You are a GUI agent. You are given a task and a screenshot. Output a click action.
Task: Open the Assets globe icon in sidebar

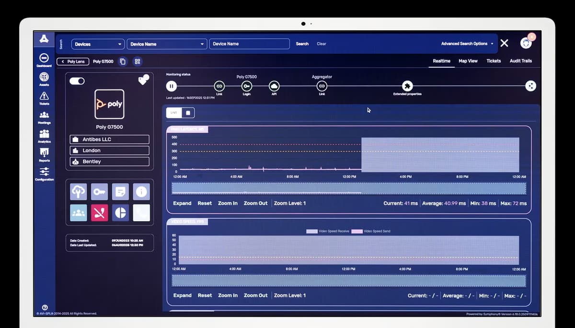coord(44,77)
